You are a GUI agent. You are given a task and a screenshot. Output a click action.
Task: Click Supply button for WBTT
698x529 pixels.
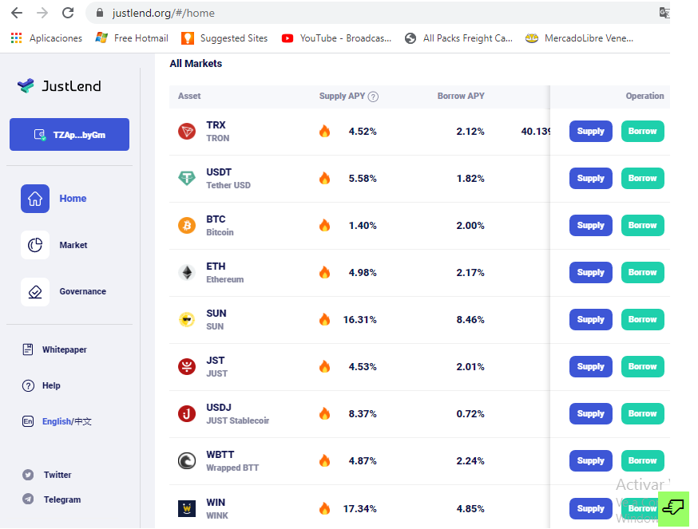pyautogui.click(x=591, y=461)
